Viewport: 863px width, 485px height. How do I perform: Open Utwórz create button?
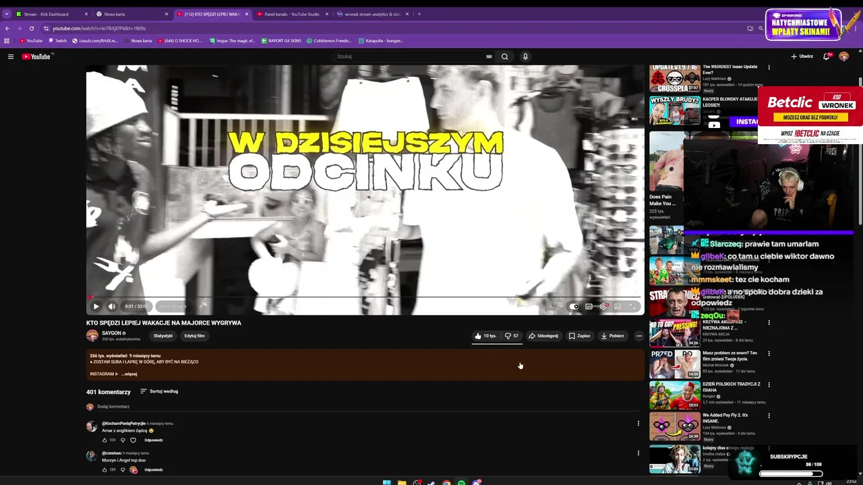[802, 57]
